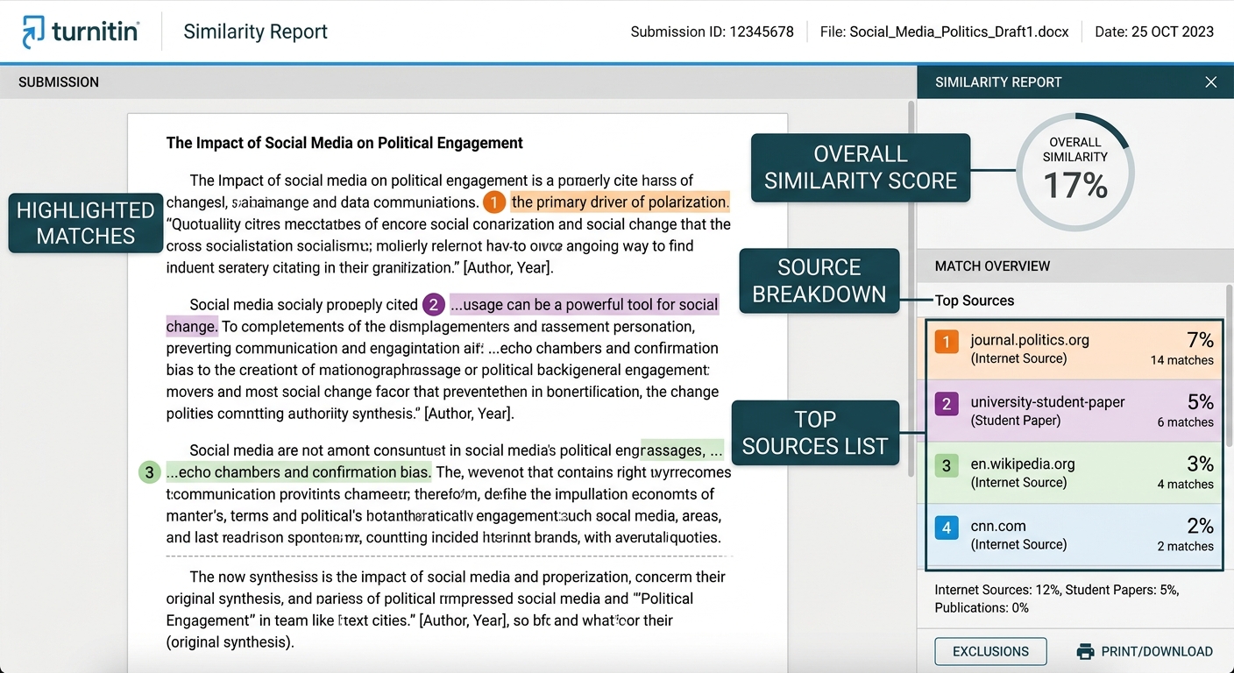Screen dimensions: 1234x673
Task: Click the 2% similarity value
Action: click(1201, 527)
